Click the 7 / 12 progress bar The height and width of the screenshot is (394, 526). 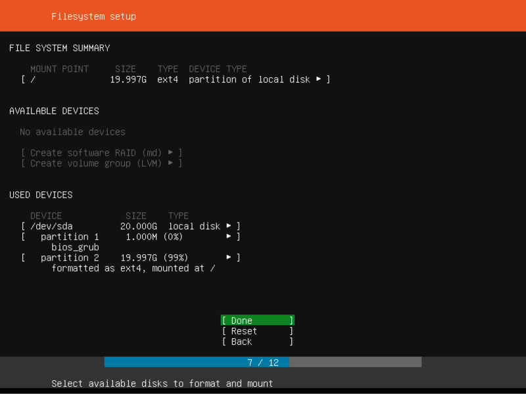click(262, 362)
